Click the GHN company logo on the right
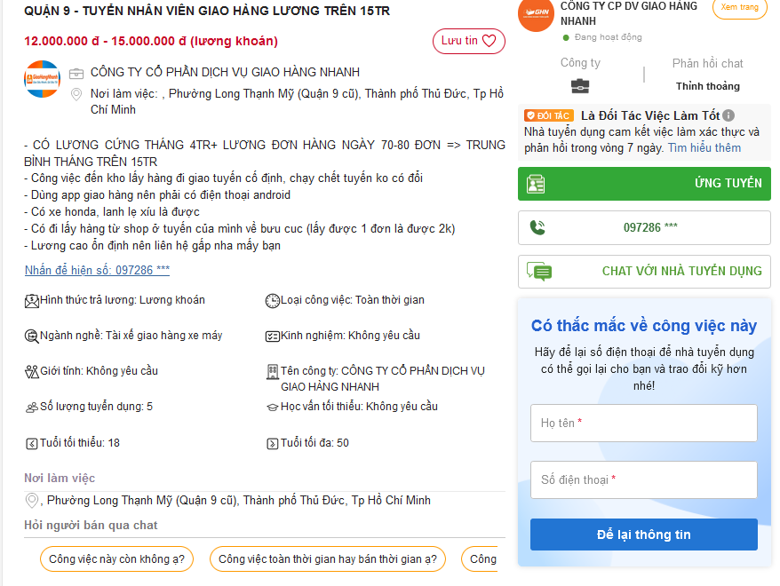This screenshot has height=586, width=780. 536,13
